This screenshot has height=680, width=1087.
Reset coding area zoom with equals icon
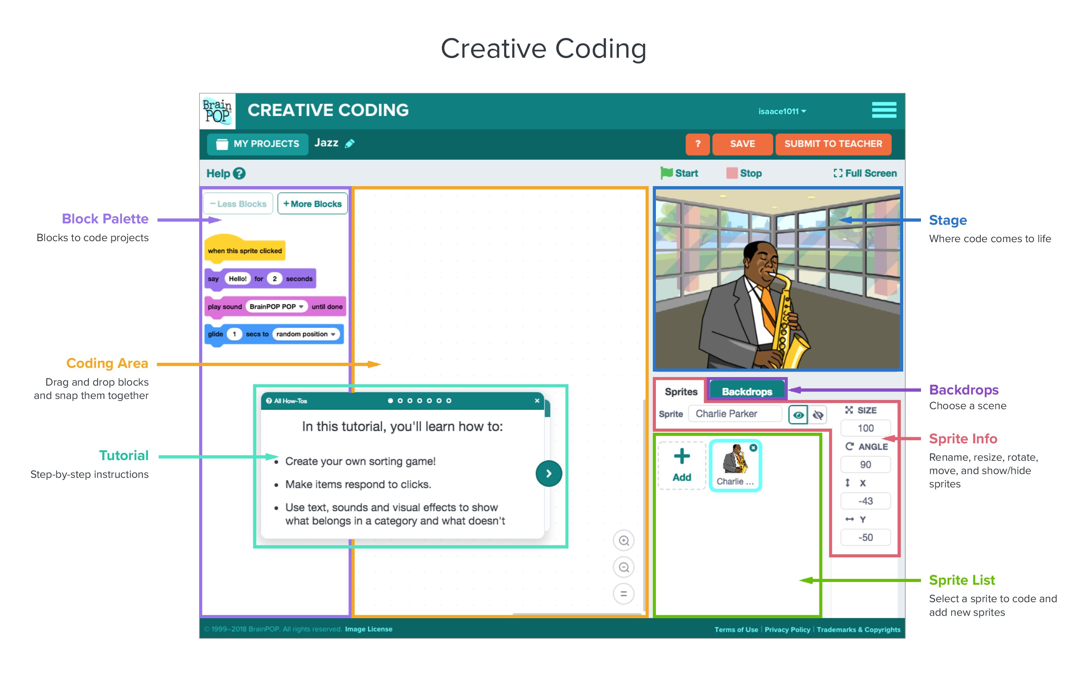pyautogui.click(x=623, y=594)
